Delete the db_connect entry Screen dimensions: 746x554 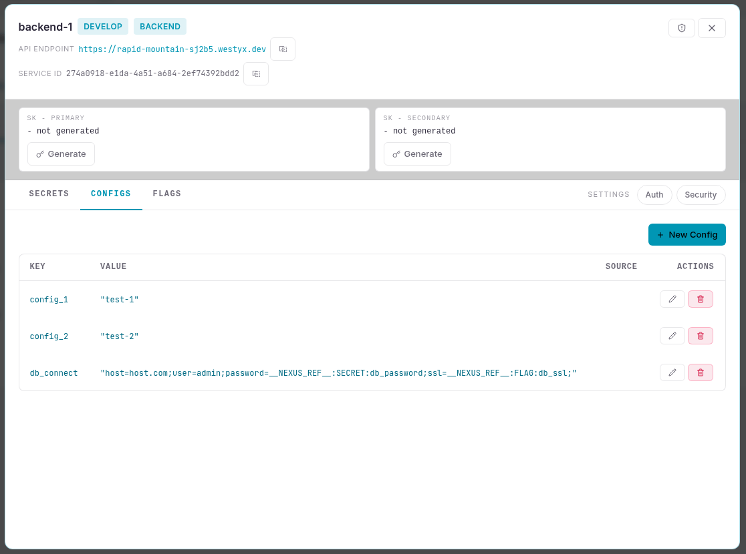[x=700, y=372]
